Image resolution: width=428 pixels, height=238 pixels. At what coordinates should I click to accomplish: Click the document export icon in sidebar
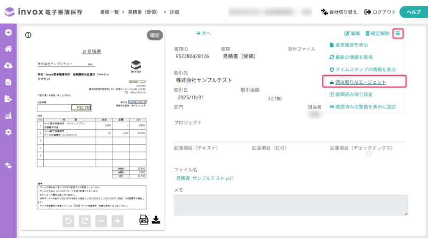pos(8,99)
